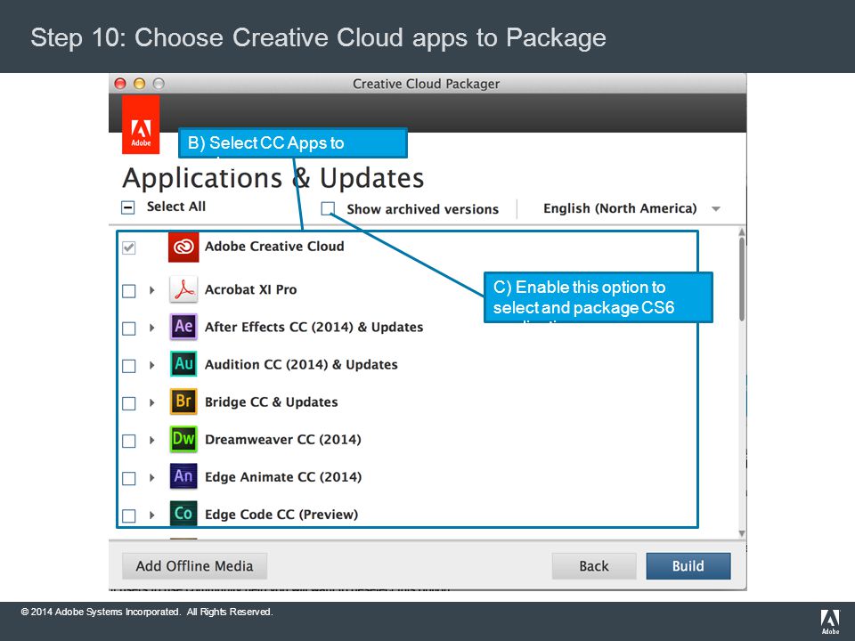Click the Adobe Creative Cloud app icon
Image resolution: width=855 pixels, height=641 pixels.
point(183,247)
